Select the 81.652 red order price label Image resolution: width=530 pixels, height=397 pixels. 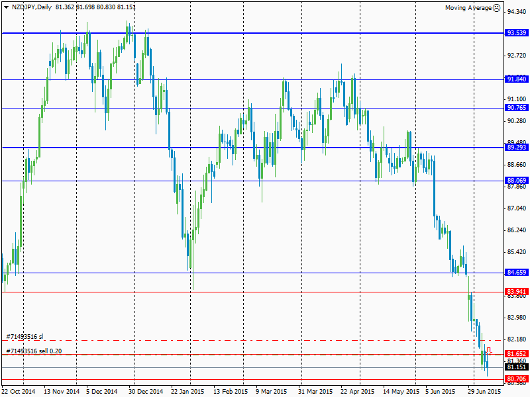coord(517,354)
